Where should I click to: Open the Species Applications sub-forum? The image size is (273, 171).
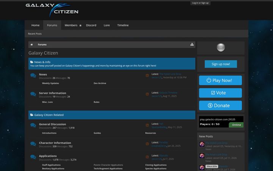[156, 169]
